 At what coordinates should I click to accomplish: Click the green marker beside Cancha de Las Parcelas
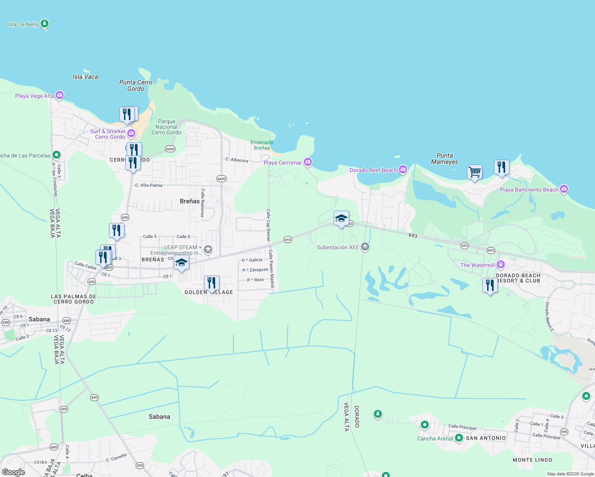coord(56,155)
